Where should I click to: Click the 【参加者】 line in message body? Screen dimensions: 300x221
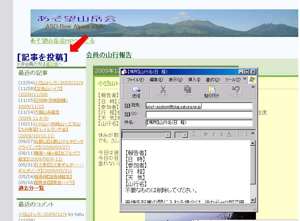tap(136, 165)
